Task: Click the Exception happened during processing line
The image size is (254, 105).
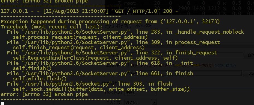Action: [110, 22]
